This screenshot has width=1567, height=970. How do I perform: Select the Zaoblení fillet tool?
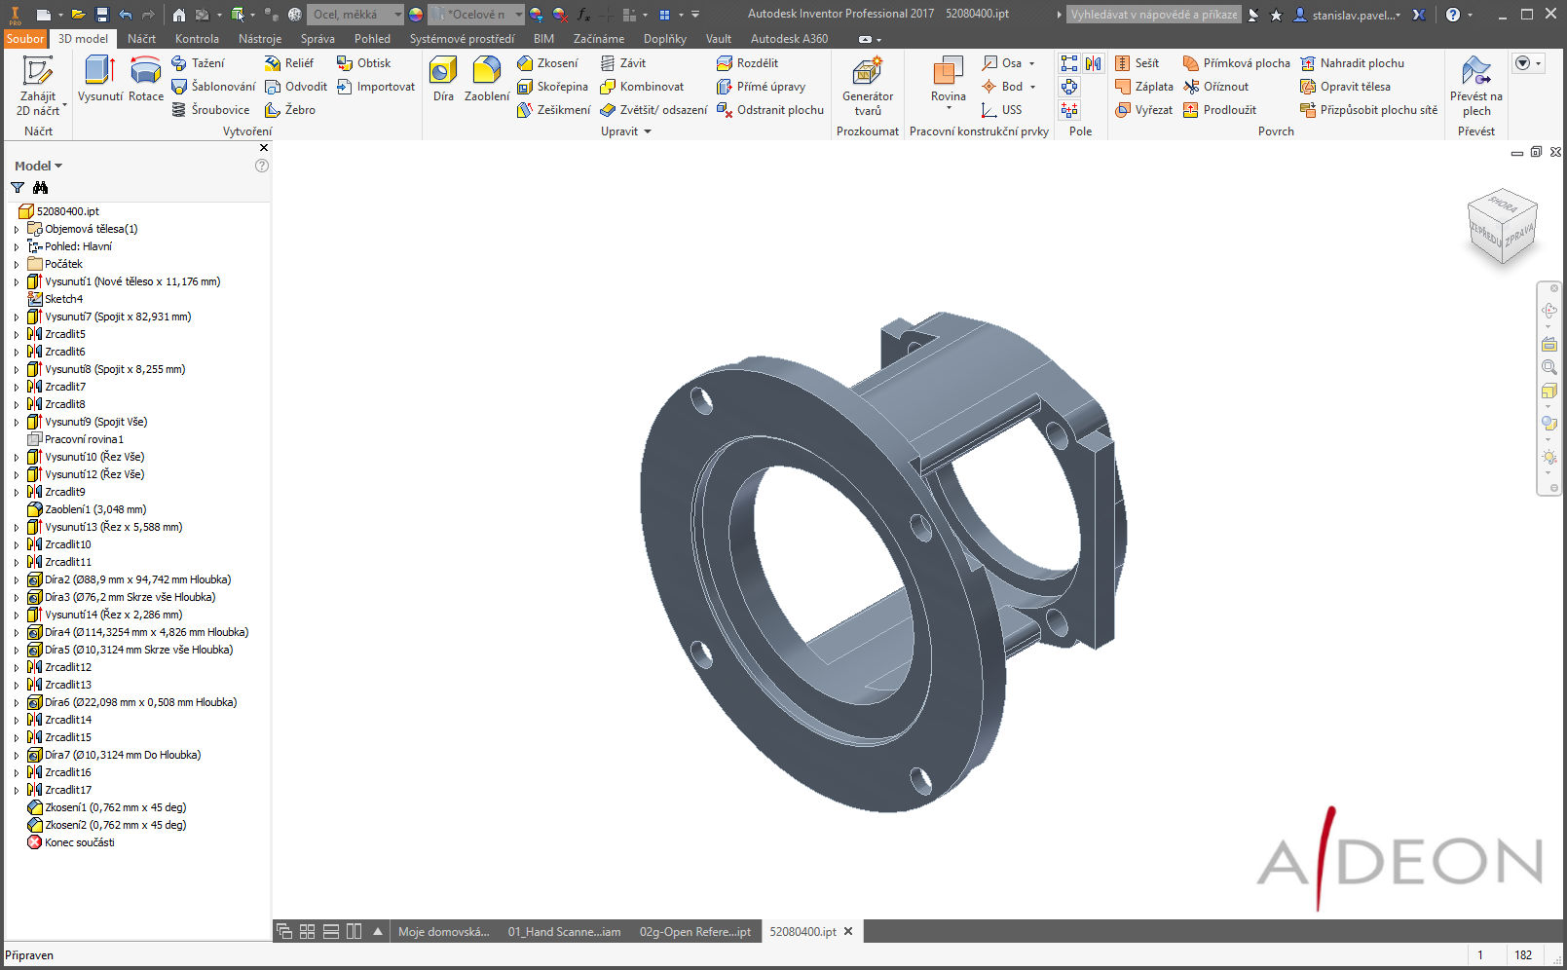pyautogui.click(x=487, y=79)
